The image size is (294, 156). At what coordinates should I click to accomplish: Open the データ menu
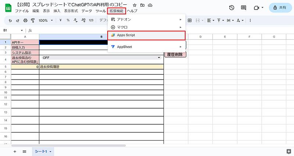tap(87, 11)
